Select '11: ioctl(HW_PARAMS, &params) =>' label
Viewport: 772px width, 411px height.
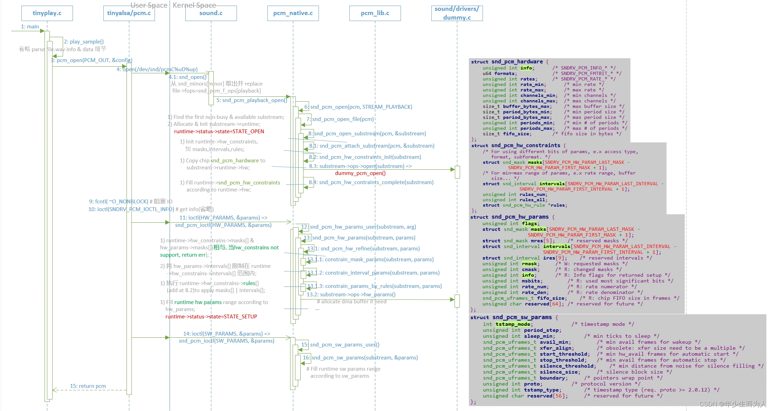pyautogui.click(x=223, y=218)
